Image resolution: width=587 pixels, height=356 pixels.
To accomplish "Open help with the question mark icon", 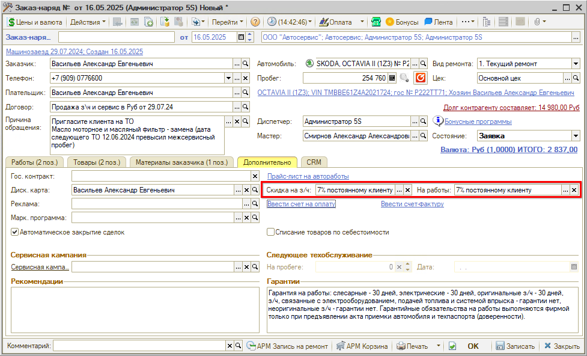I will click(x=255, y=22).
